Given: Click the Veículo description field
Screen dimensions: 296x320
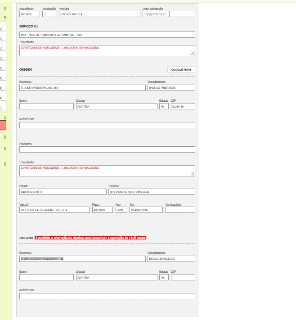Looking at the screenshot, I should coord(54,210).
